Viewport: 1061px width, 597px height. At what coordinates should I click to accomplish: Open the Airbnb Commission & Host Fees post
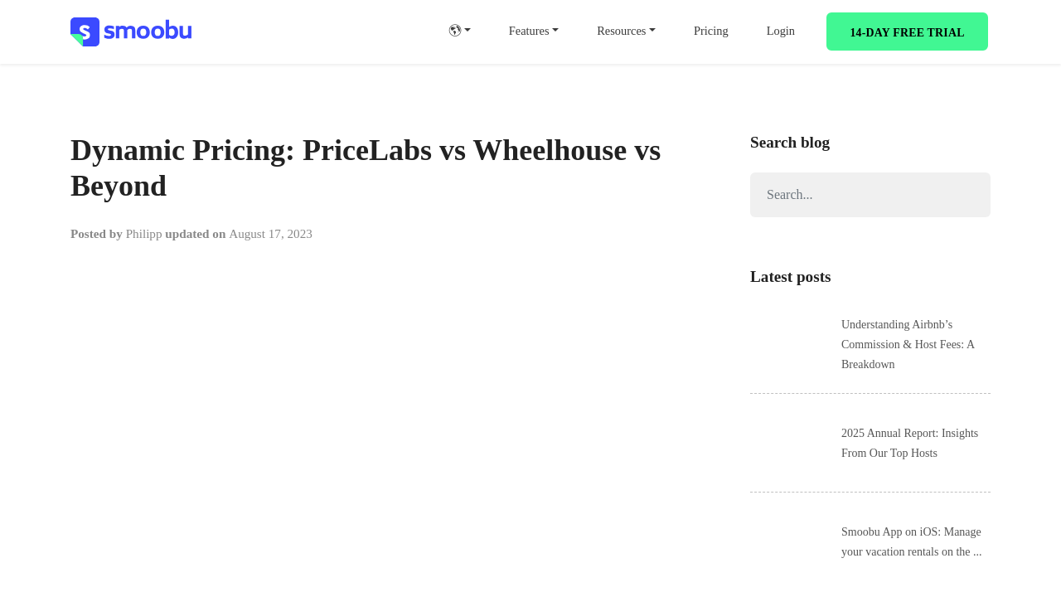[908, 344]
